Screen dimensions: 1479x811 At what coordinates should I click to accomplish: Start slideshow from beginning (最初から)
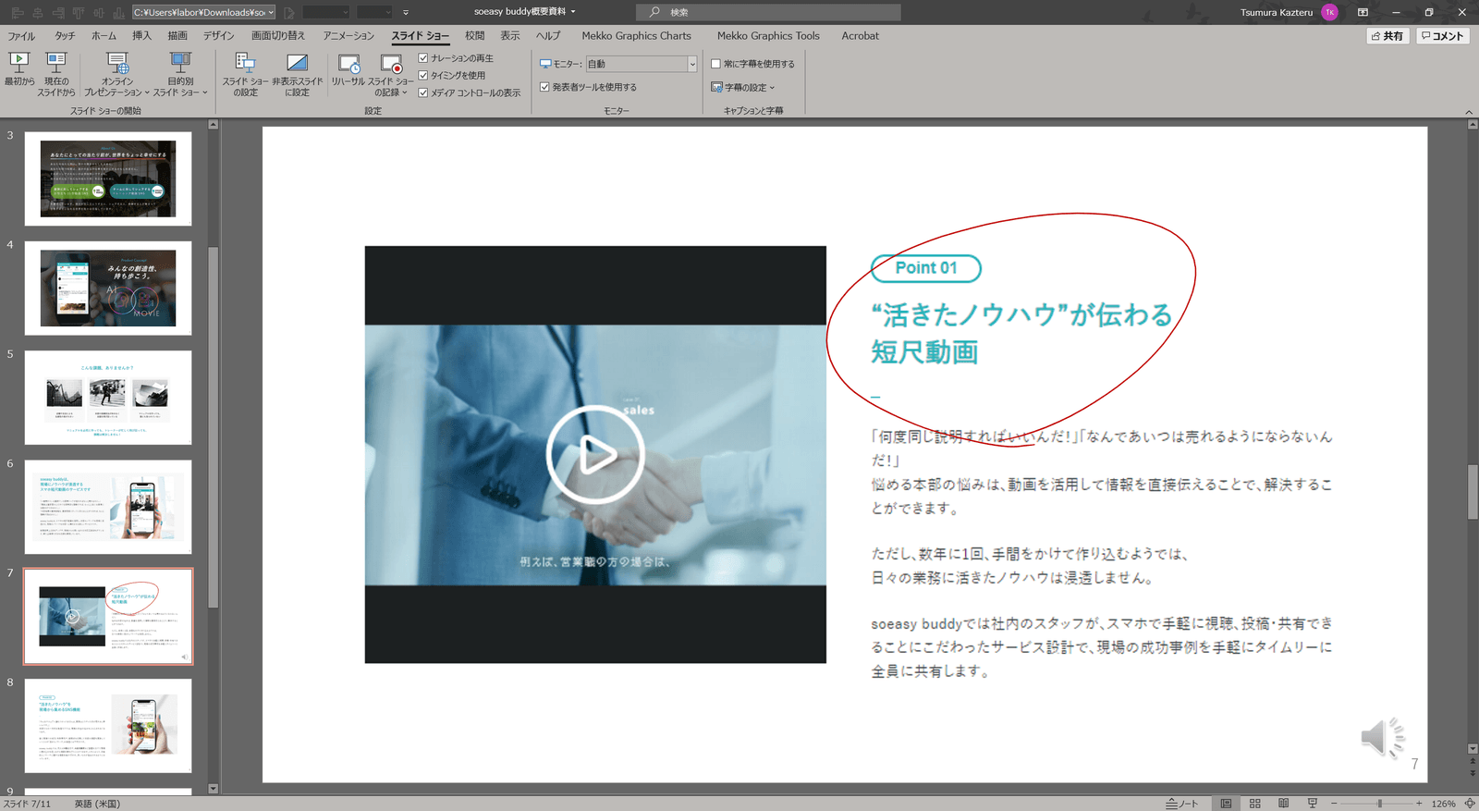(19, 73)
